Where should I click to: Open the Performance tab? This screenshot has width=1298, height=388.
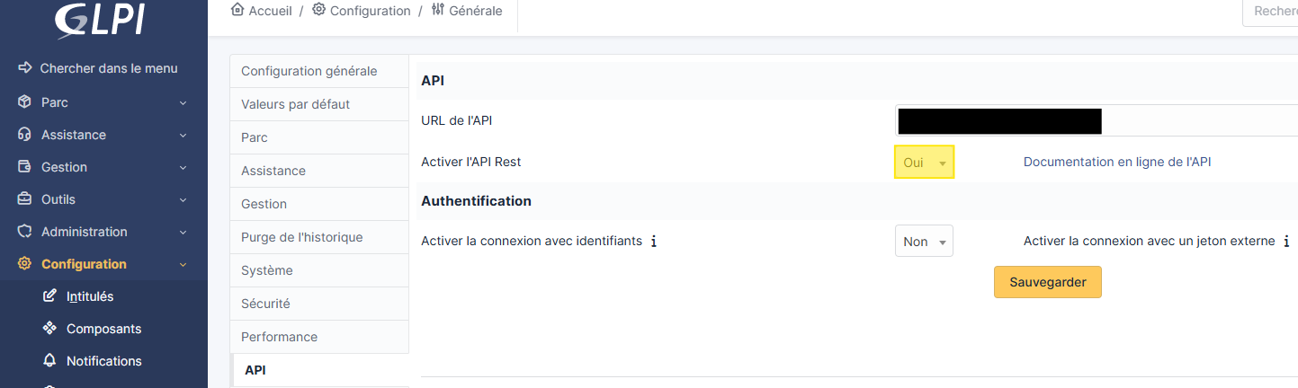pos(279,337)
